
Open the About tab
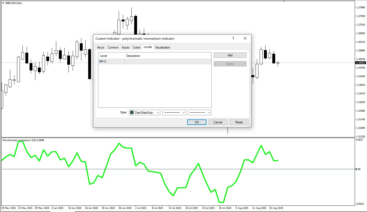pos(101,47)
